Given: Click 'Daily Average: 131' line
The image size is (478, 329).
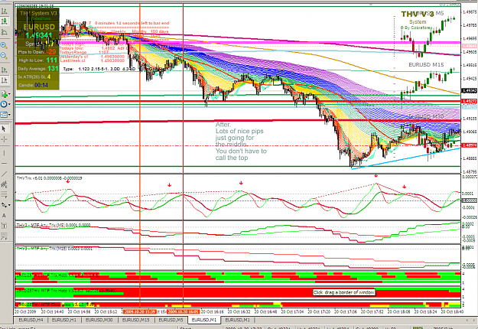Looking at the screenshot, I should [37, 69].
